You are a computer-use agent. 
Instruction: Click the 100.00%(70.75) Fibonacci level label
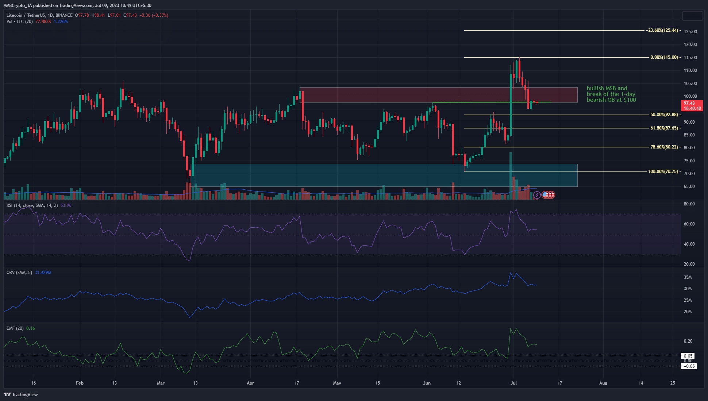[x=663, y=171]
